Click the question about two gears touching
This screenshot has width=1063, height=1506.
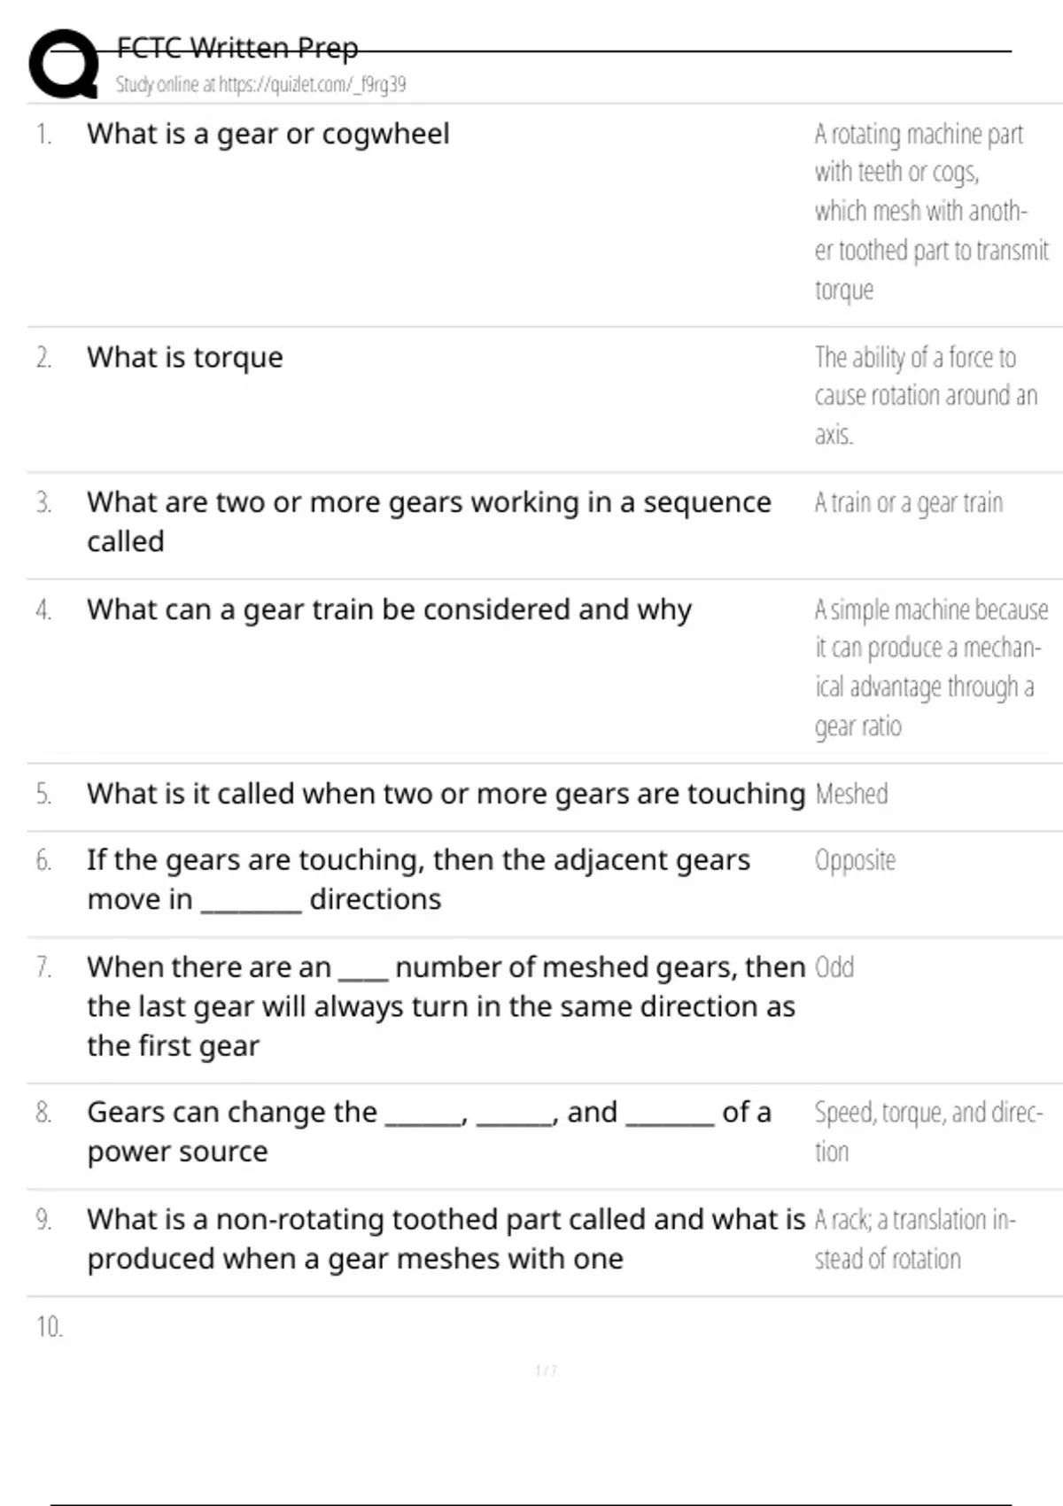(446, 795)
